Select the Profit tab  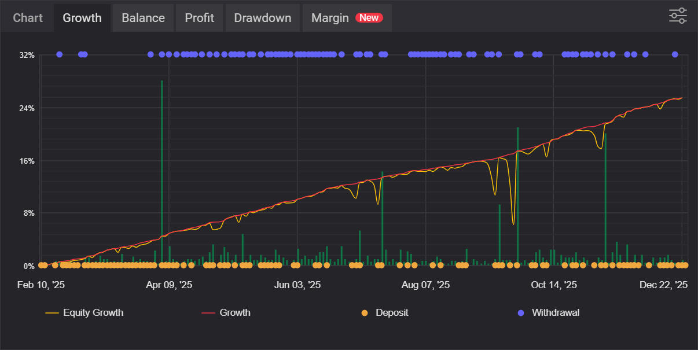(x=199, y=18)
